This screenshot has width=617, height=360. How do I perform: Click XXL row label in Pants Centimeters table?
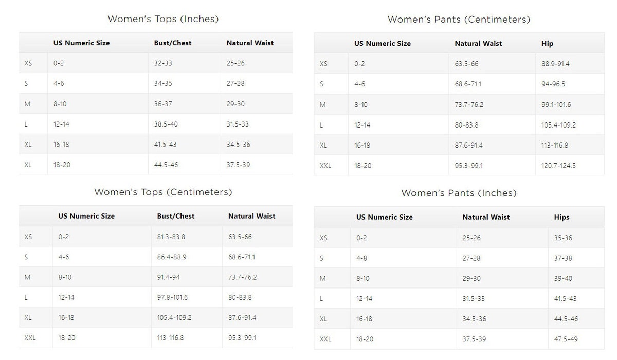point(325,166)
